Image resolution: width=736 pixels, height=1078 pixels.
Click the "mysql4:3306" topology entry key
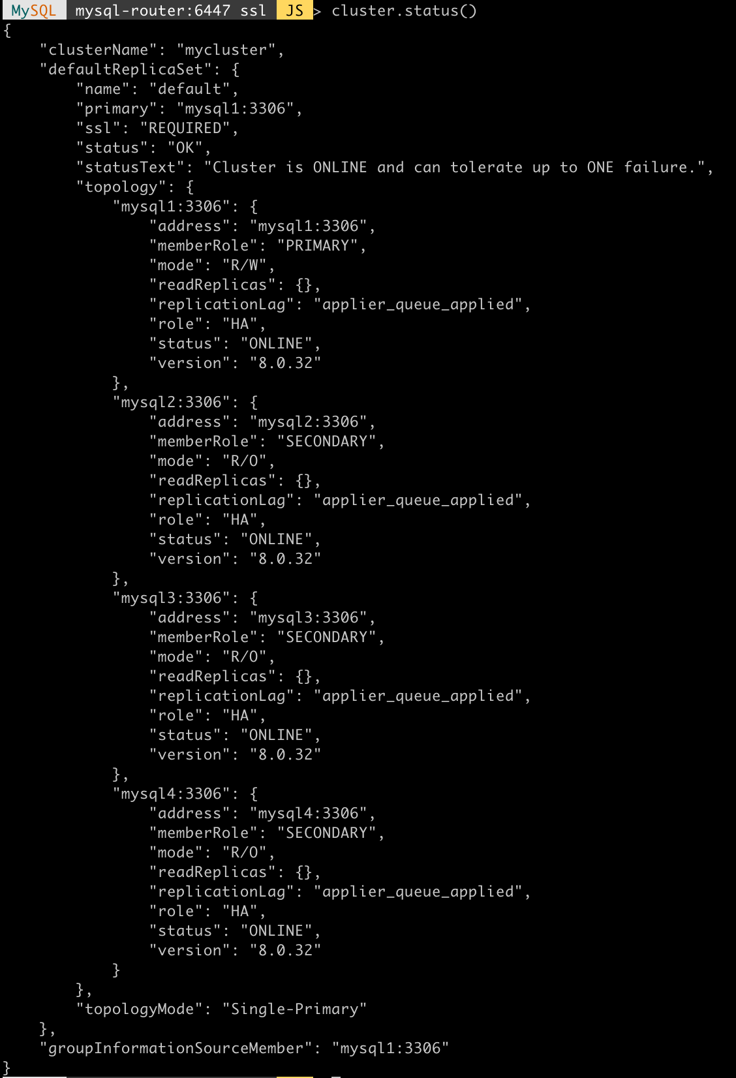pos(172,794)
